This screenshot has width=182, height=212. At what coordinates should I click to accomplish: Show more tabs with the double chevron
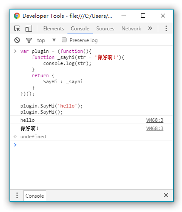(150, 28)
